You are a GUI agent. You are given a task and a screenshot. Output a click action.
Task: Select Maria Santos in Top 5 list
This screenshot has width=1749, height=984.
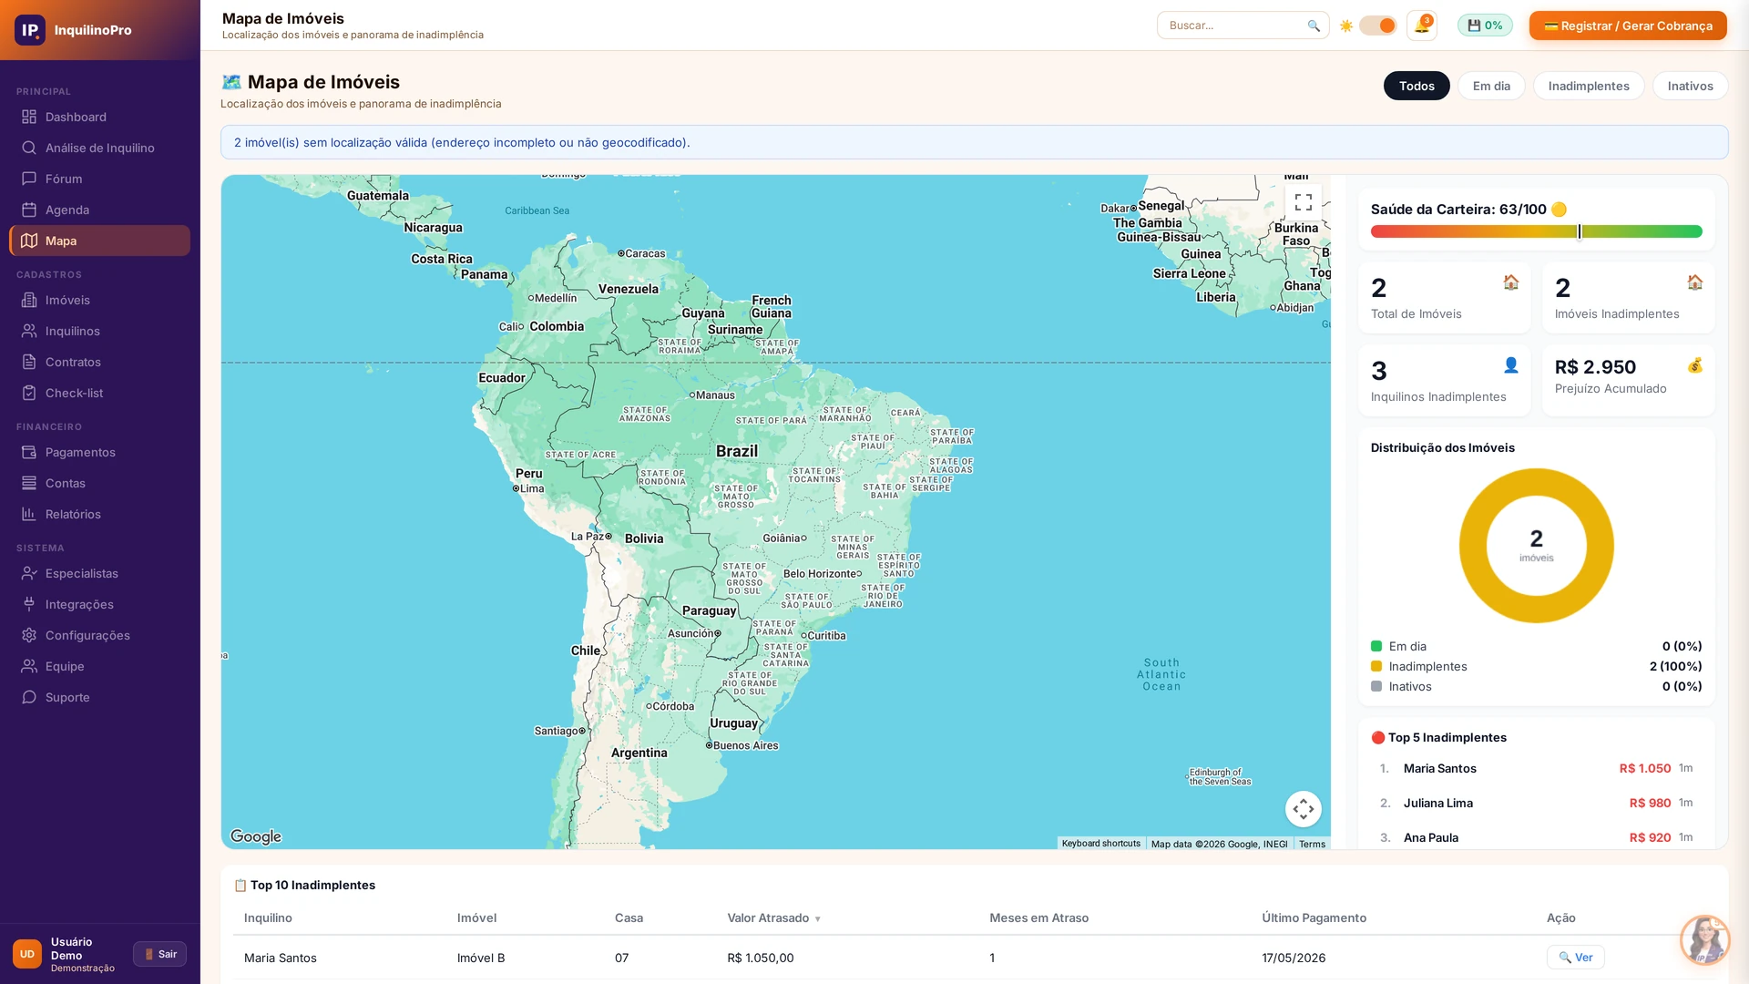1536,768
